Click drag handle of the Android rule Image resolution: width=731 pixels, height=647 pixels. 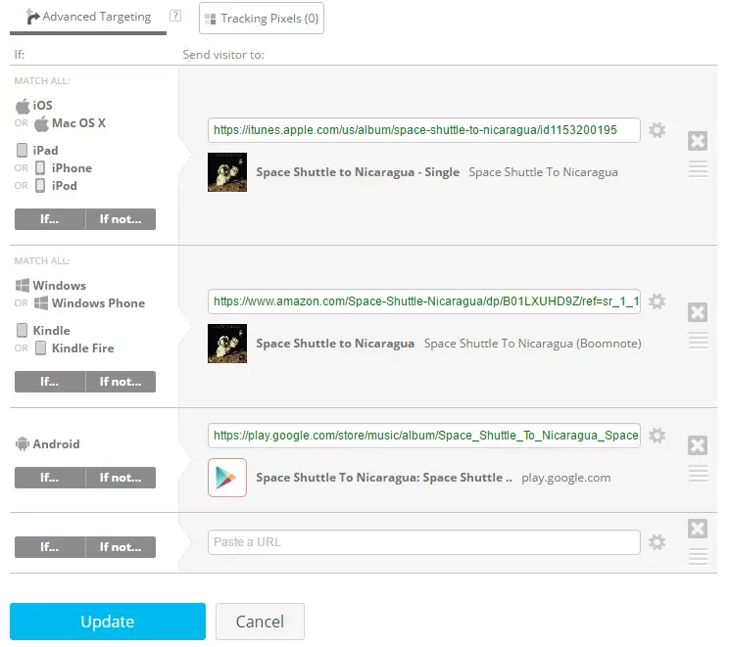click(698, 474)
